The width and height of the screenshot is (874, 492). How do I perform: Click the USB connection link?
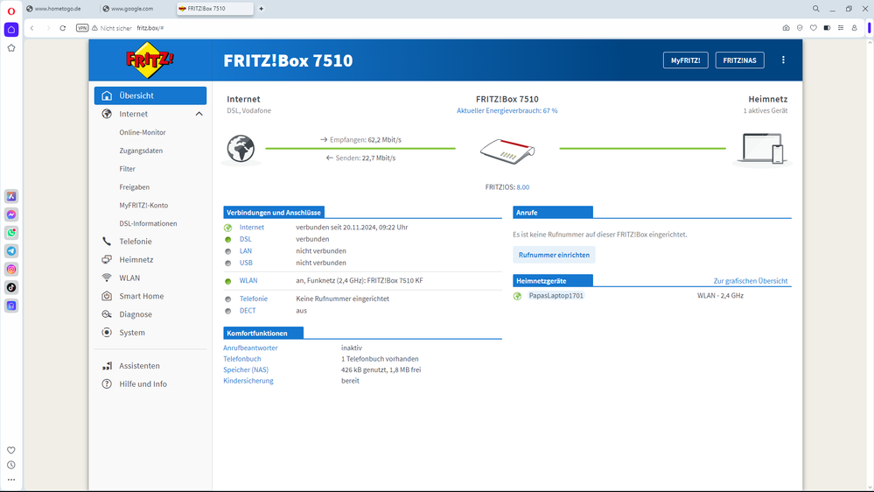click(x=246, y=263)
